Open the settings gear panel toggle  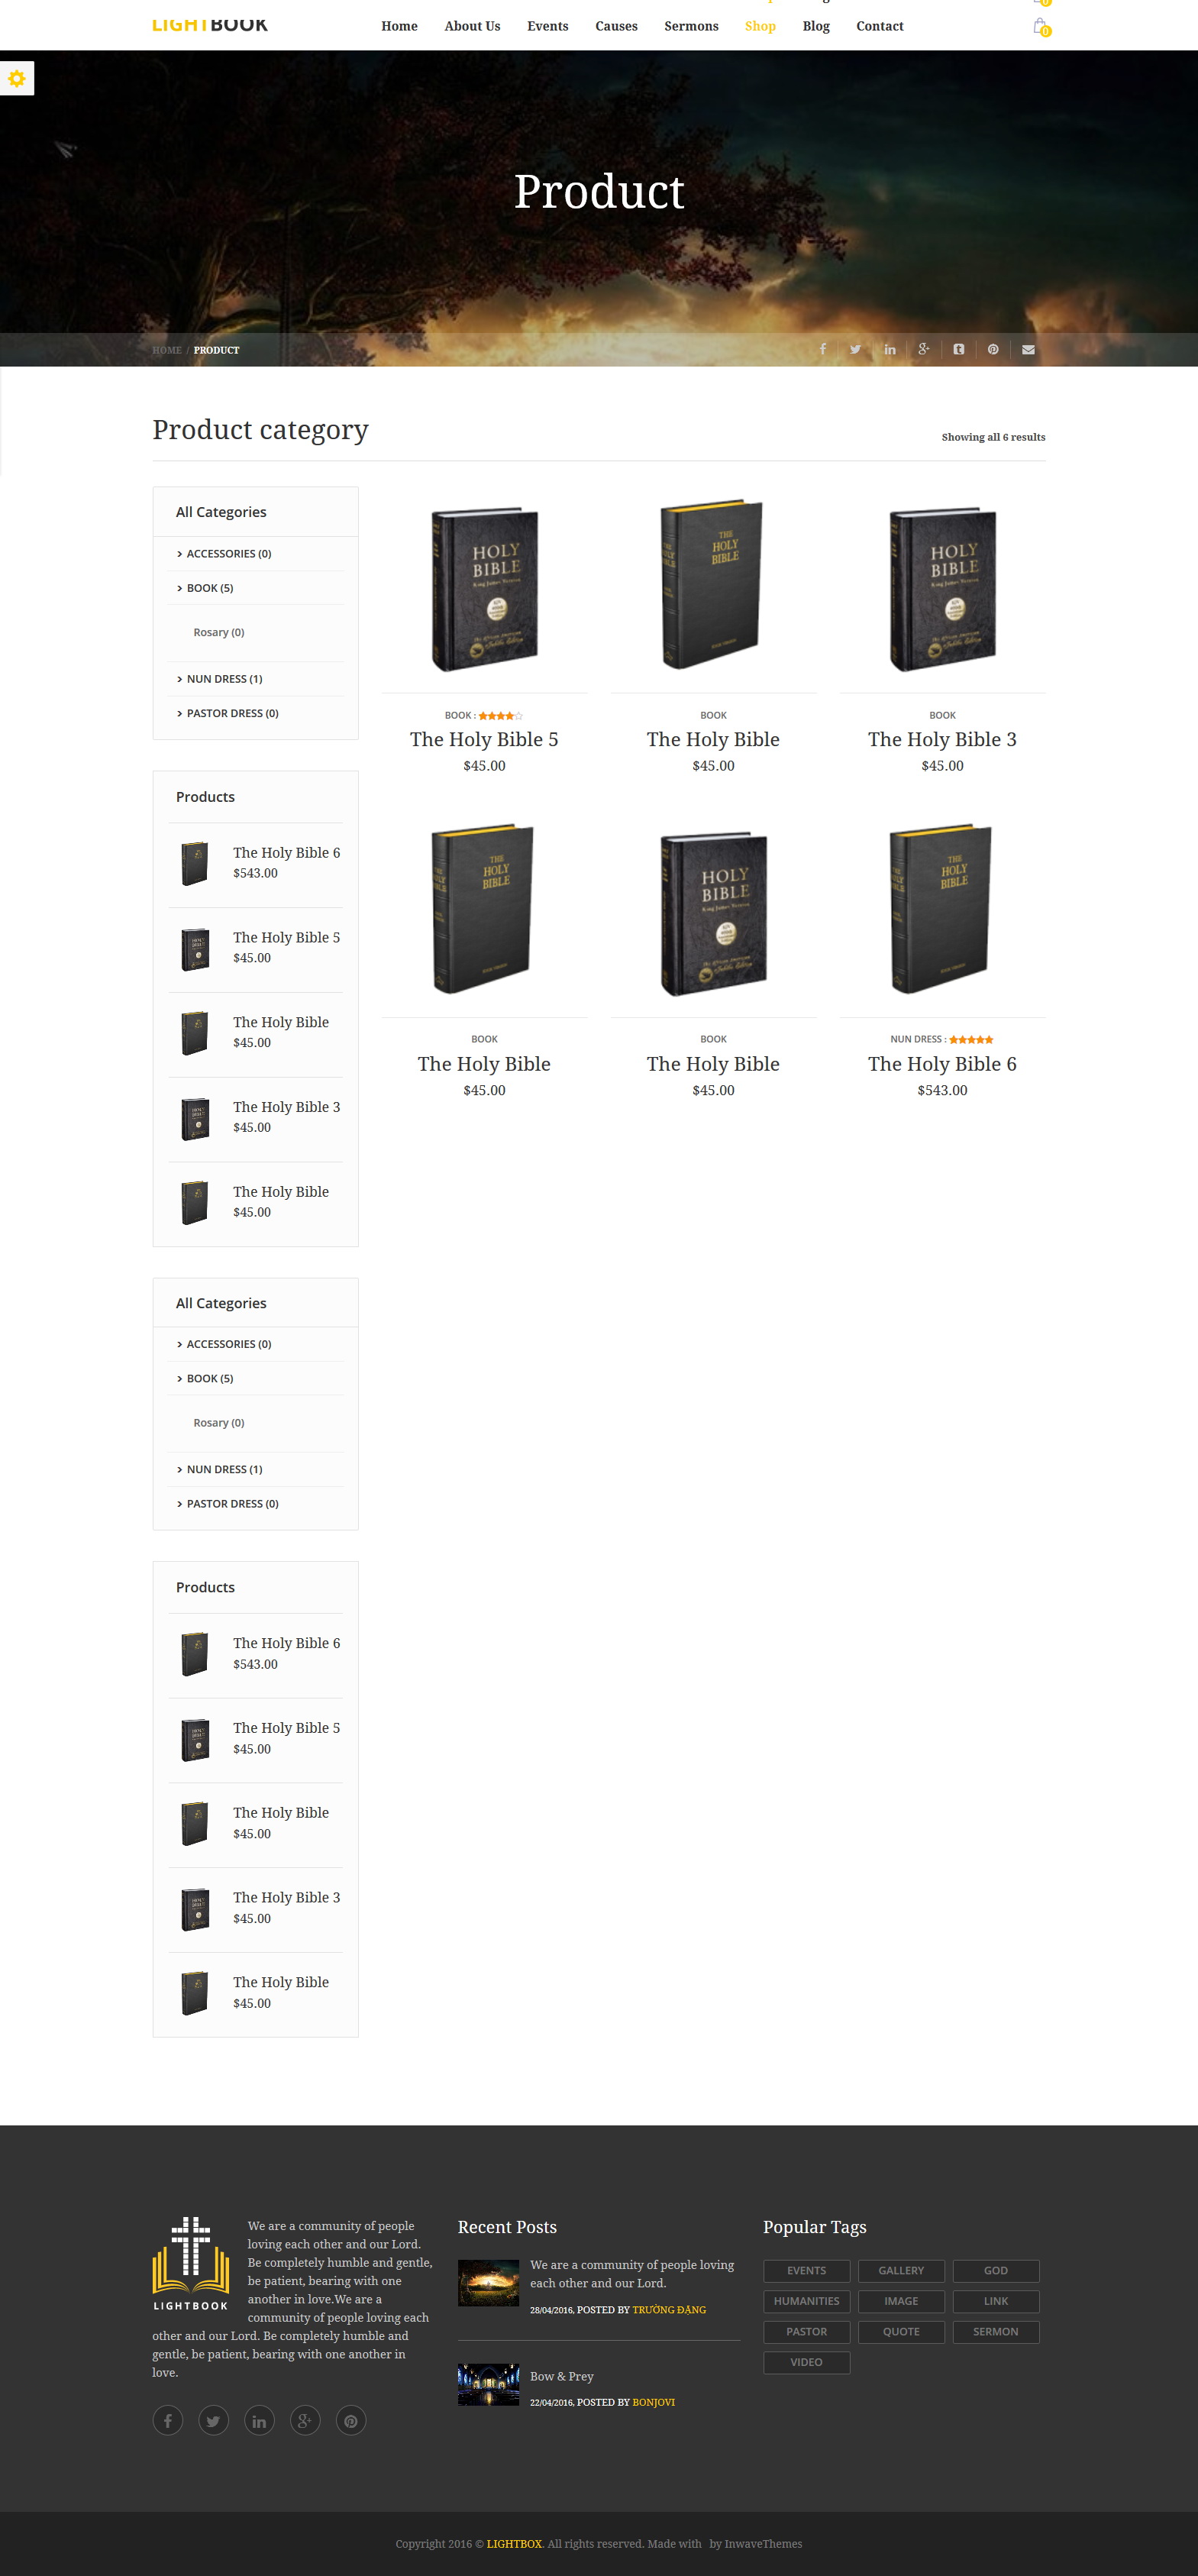point(17,78)
